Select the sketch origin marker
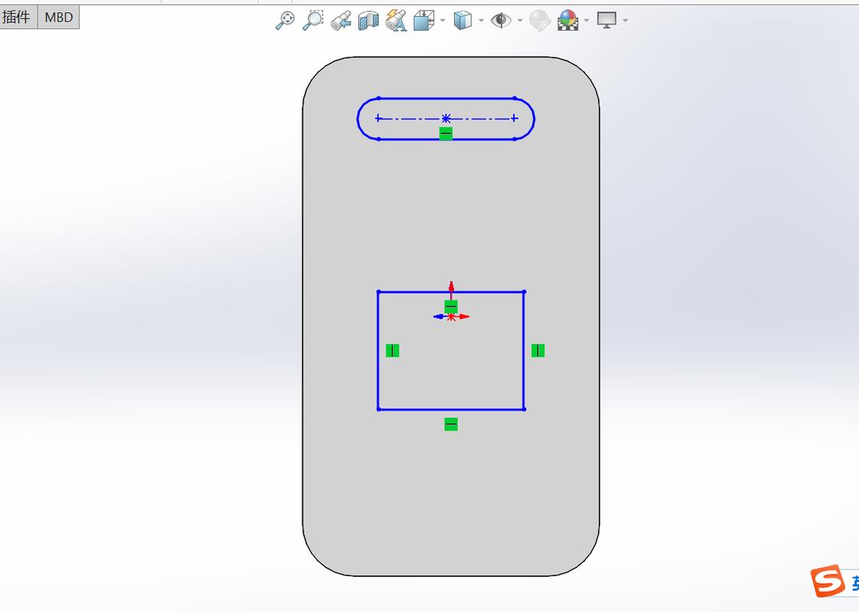This screenshot has width=859, height=612. pyautogui.click(x=451, y=317)
